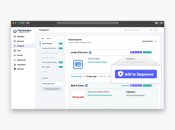This screenshot has height=130, width=175.
Task: Open Exports in the sidebar
Action: pyautogui.click(x=20, y=55)
